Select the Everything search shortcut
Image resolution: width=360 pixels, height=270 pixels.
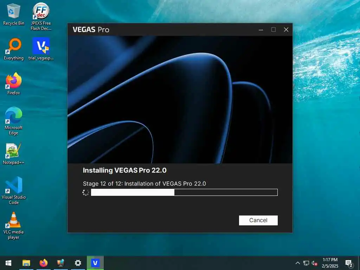[x=14, y=49]
